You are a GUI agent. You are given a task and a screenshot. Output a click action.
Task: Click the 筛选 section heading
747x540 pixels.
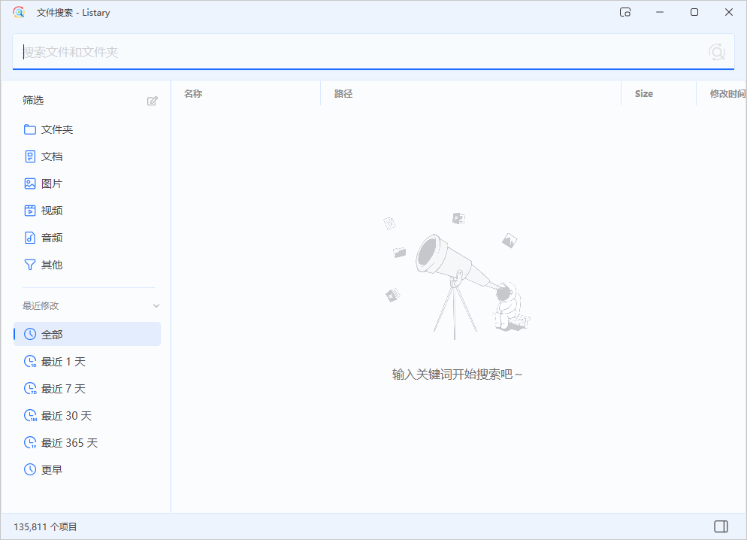[x=33, y=100]
